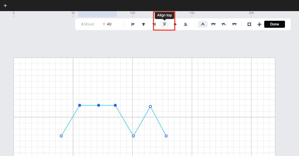The width and height of the screenshot is (299, 156).
Task: Select the straight corner point type
Action: pyautogui.click(x=203, y=24)
